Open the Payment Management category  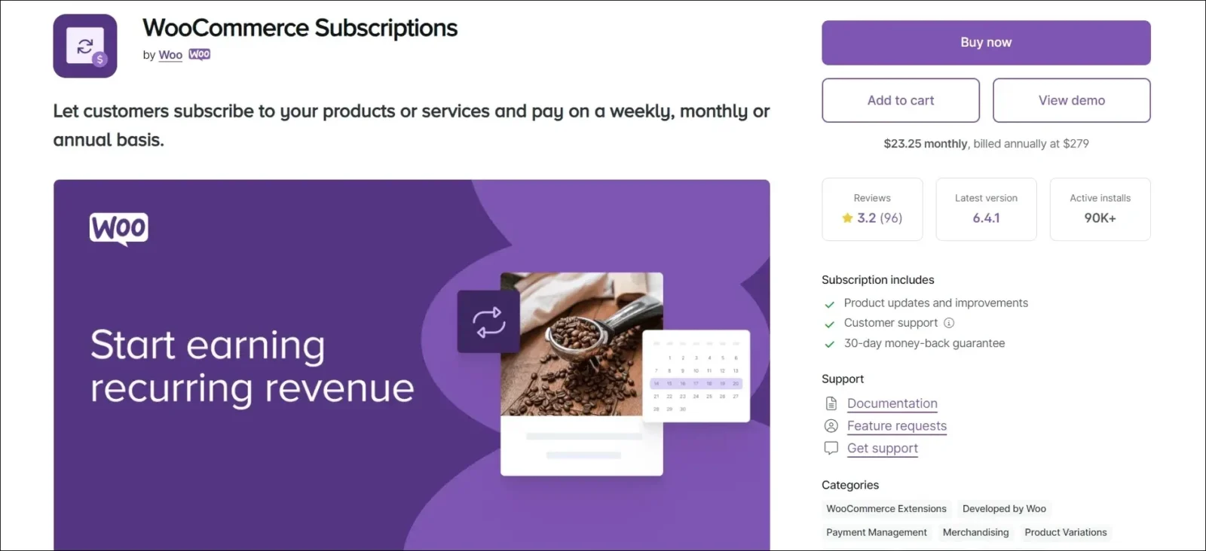click(876, 532)
